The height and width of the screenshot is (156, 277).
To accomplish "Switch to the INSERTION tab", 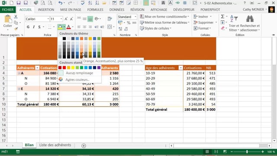I will pyautogui.click(x=46, y=10).
